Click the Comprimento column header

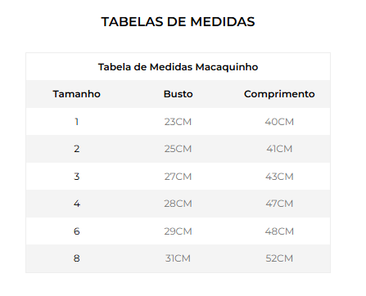279,94
